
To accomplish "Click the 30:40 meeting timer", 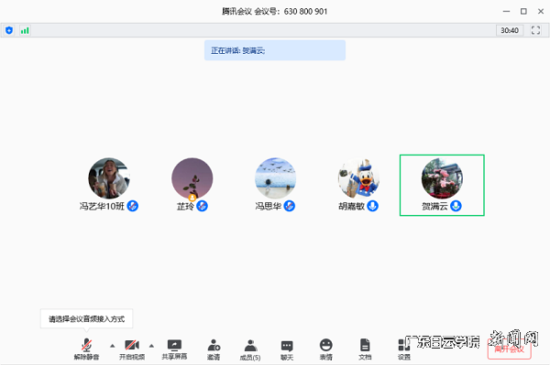I will pos(510,30).
